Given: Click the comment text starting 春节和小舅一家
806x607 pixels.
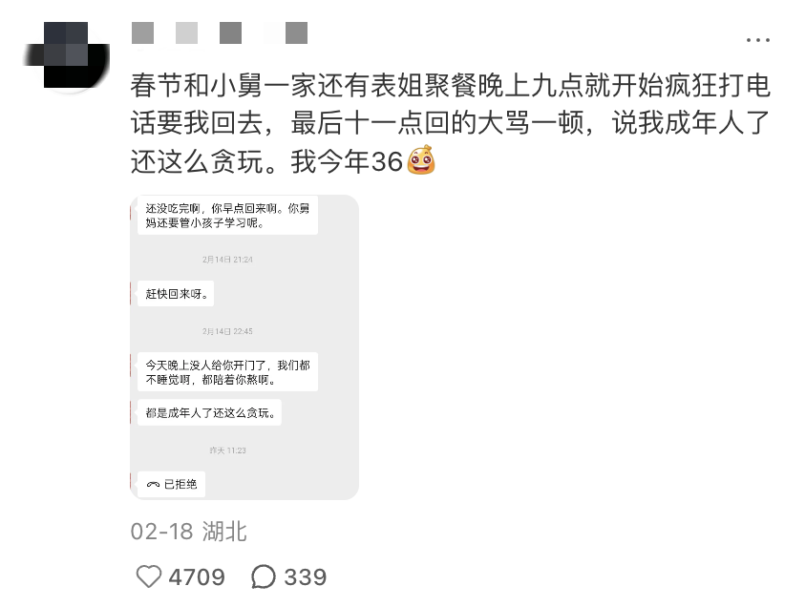Looking at the screenshot, I should click(x=451, y=123).
